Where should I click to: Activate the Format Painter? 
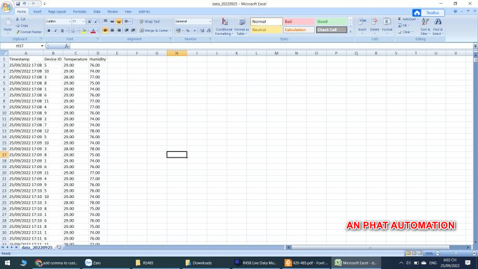tap(29, 32)
